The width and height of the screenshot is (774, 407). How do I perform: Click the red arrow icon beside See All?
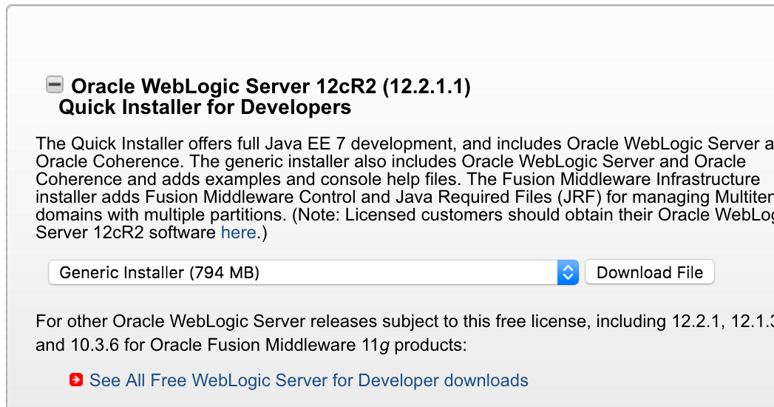[x=76, y=380]
